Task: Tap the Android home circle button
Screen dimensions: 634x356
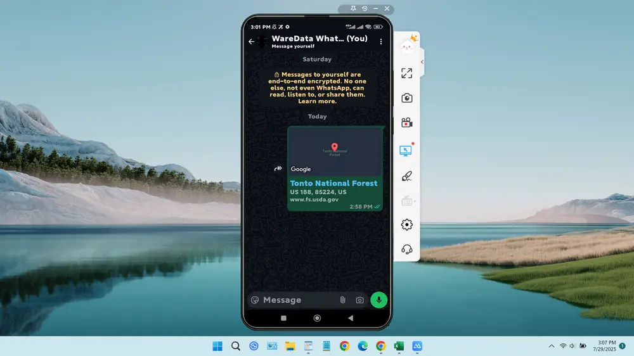Action: coord(317,318)
